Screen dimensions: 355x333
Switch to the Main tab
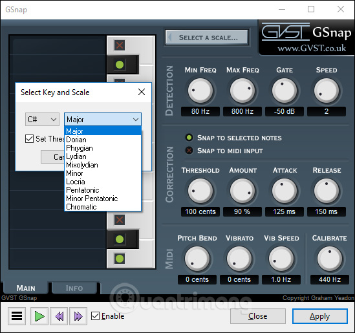click(x=26, y=288)
